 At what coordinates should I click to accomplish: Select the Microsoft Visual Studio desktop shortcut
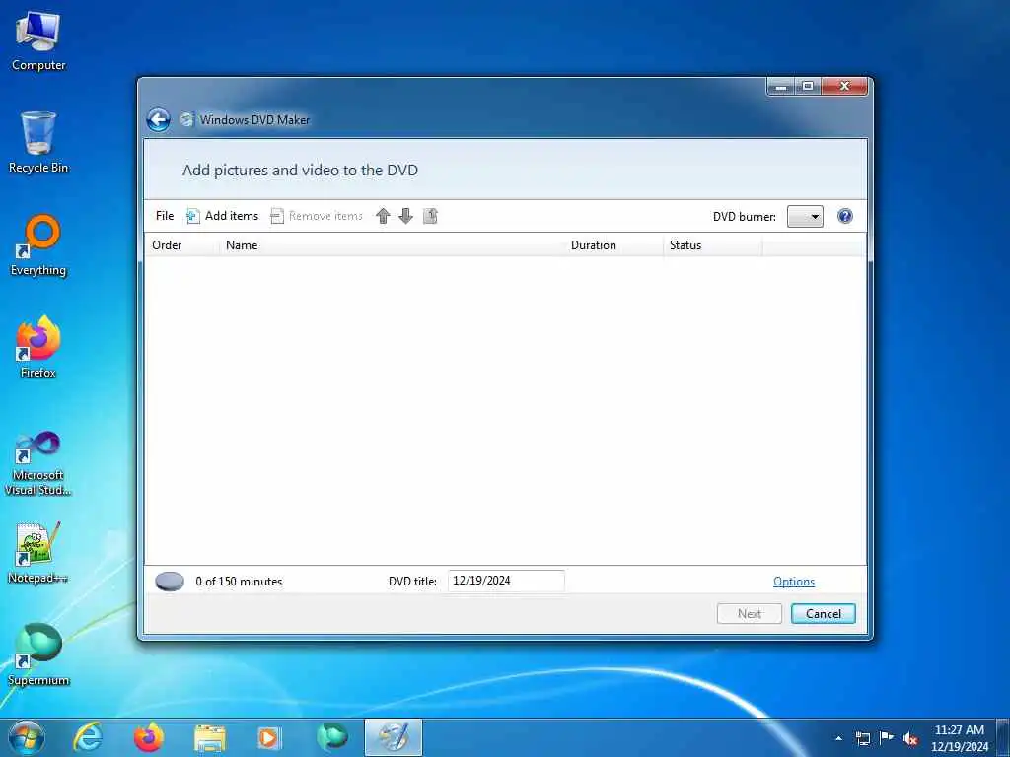(38, 463)
